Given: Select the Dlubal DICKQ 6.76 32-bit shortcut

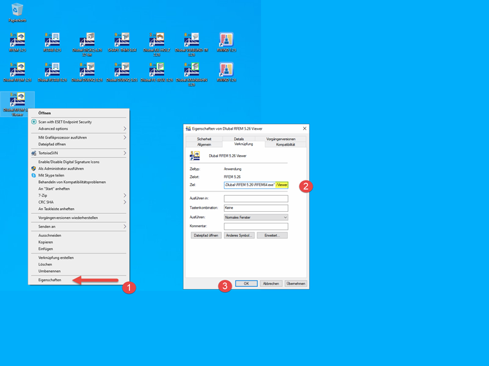Looking at the screenshot, I should [87, 44].
